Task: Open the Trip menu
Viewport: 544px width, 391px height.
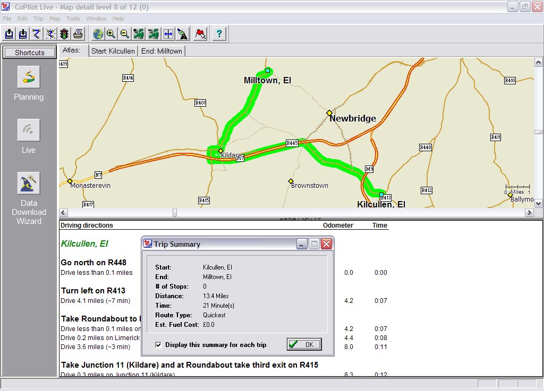Action: [x=38, y=19]
